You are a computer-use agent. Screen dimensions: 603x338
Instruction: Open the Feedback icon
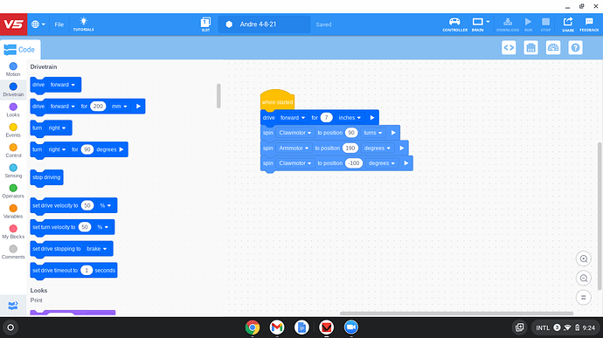(x=589, y=24)
